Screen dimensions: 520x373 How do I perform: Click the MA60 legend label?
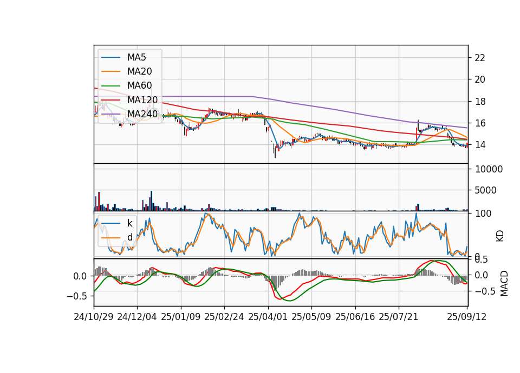click(x=139, y=86)
